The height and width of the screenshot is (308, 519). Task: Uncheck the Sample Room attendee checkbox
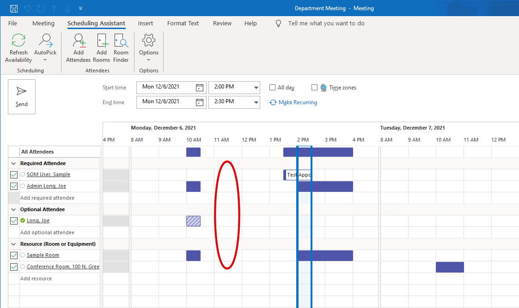click(x=14, y=255)
